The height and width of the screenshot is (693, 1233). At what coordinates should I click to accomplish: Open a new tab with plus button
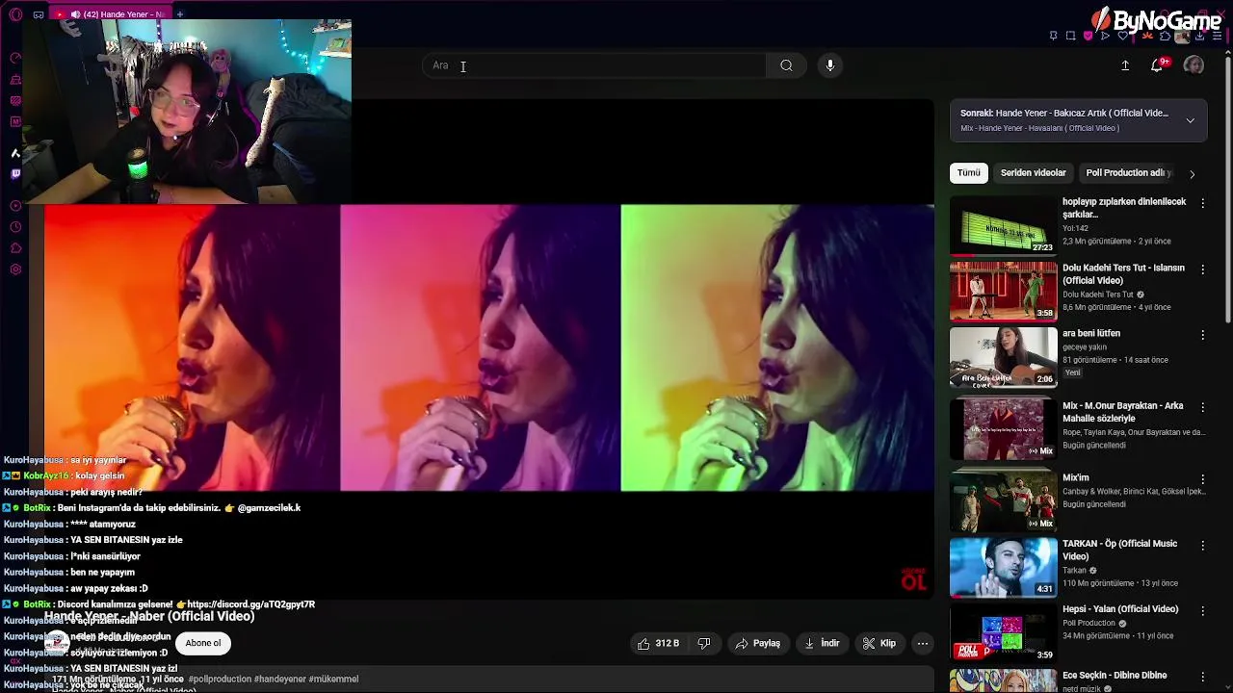tap(179, 14)
